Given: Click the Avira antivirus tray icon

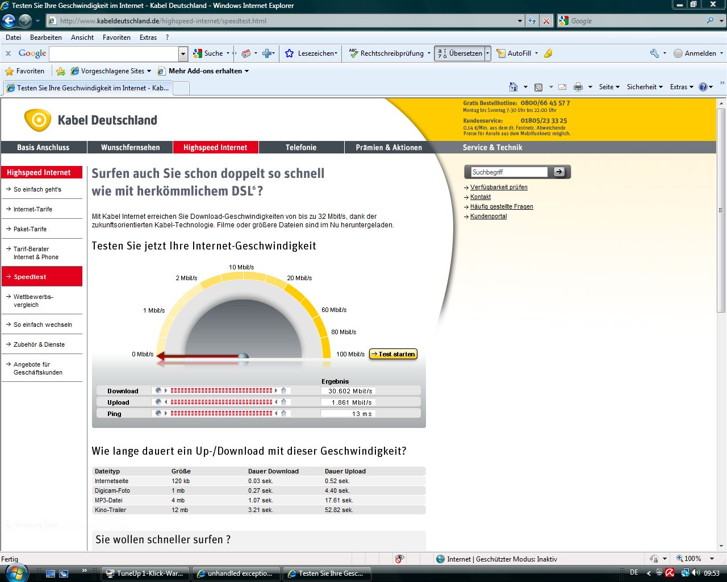Looking at the screenshot, I should coord(669,573).
